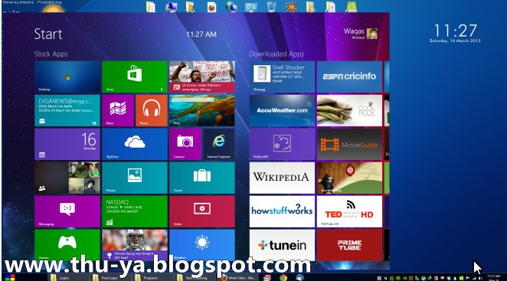This screenshot has width=507, height=281.
Task: Open the Wikipedia tile
Action: (282, 178)
